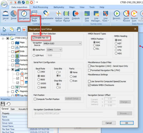Image resolution: width=143 pixels, height=133 pixels.
Task: Select the 9600 baud rate option
Action: [x=39, y=79]
